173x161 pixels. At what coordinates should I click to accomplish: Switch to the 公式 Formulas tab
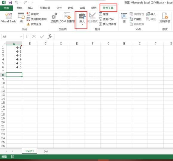pyautogui.click(x=59, y=8)
